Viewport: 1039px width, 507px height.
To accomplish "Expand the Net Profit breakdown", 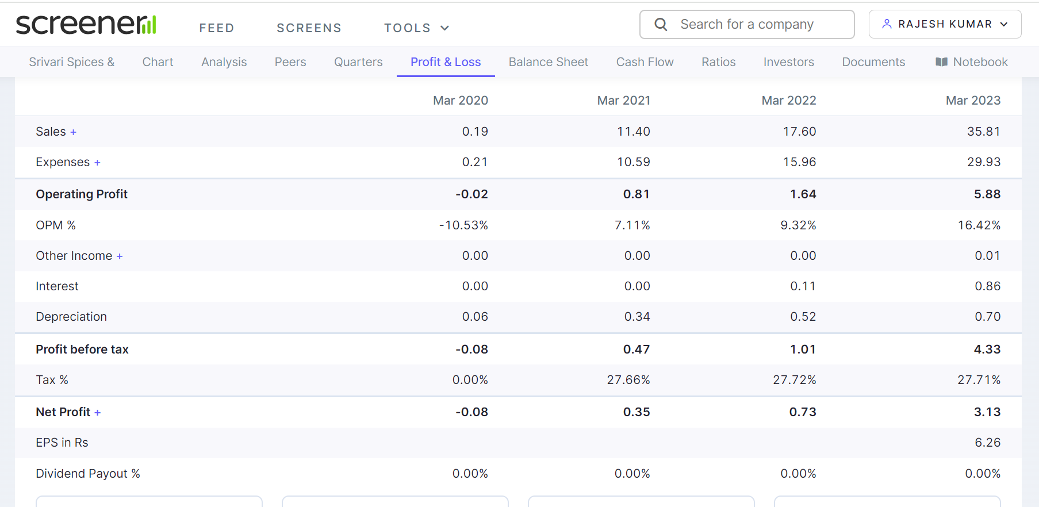I will click(x=98, y=413).
